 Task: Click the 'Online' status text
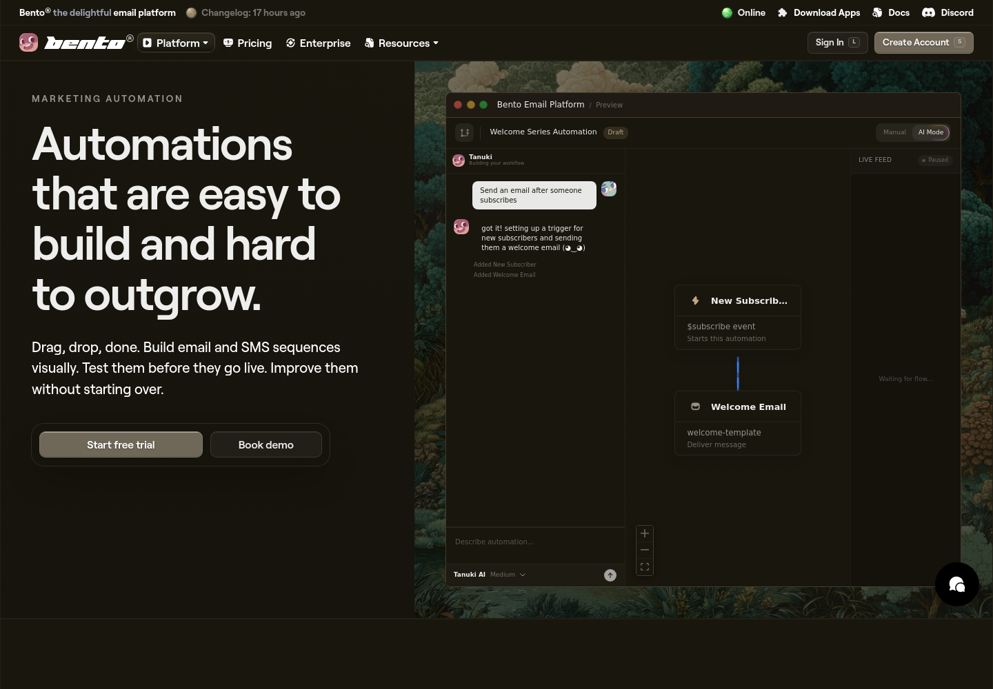click(x=752, y=12)
